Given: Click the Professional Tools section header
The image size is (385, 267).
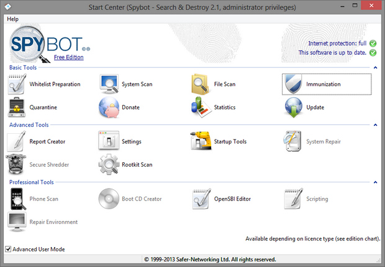Looking at the screenshot, I should pos(32,182).
